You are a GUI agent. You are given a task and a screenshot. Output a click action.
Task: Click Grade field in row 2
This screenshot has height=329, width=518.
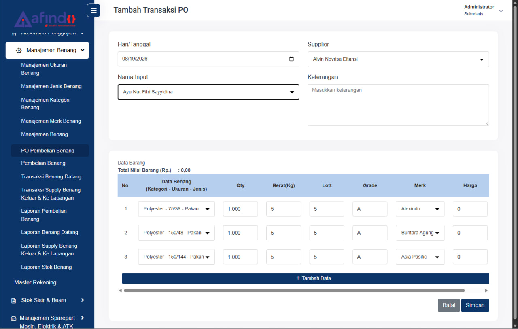point(370,233)
